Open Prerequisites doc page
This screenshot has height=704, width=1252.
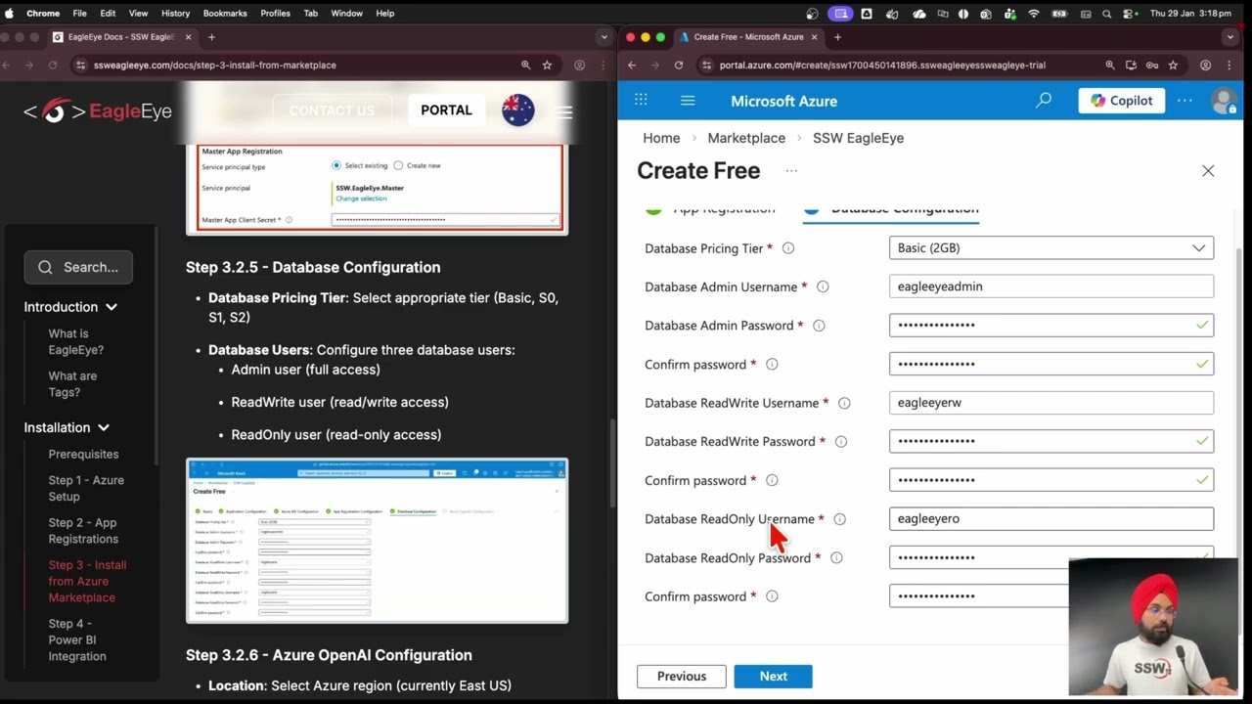83,455
